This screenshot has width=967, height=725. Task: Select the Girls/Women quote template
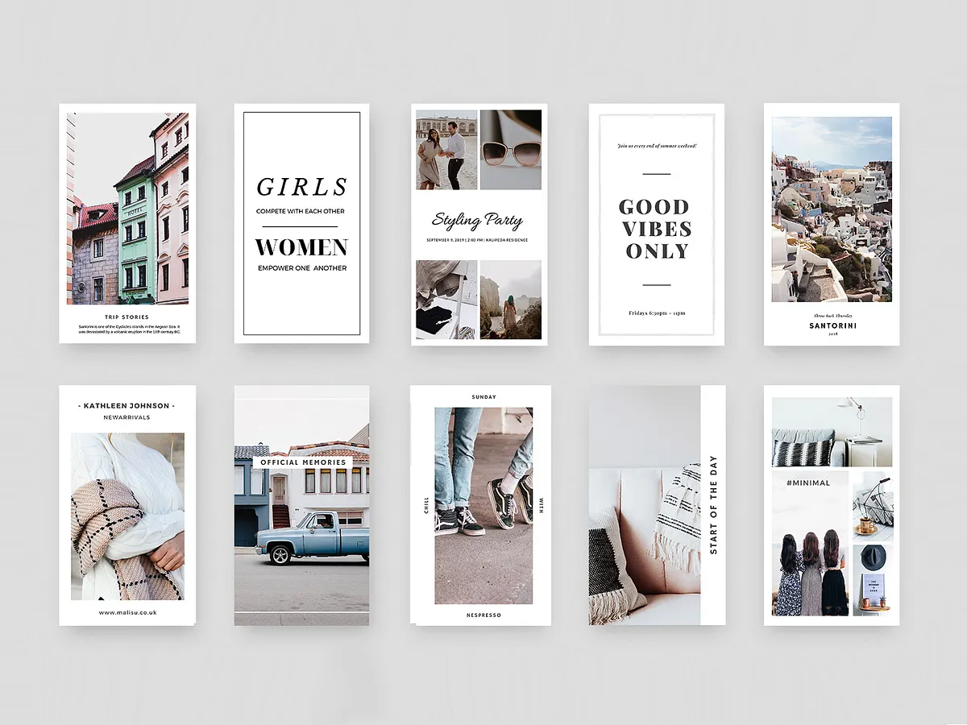click(x=301, y=222)
